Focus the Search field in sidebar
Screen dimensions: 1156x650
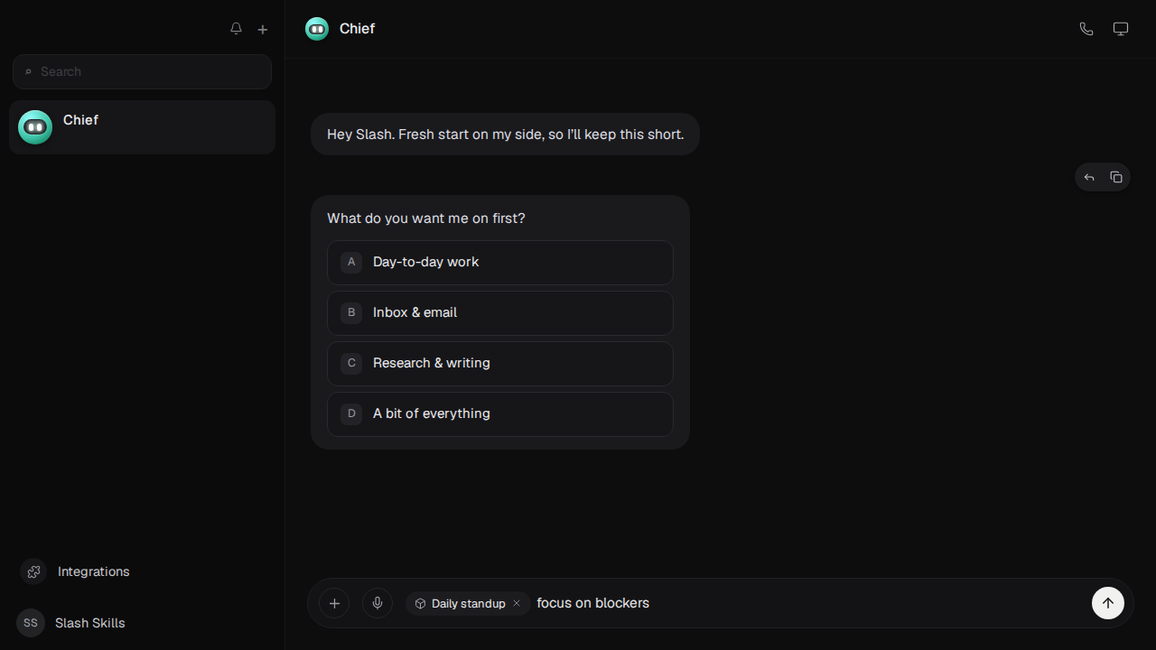(142, 71)
